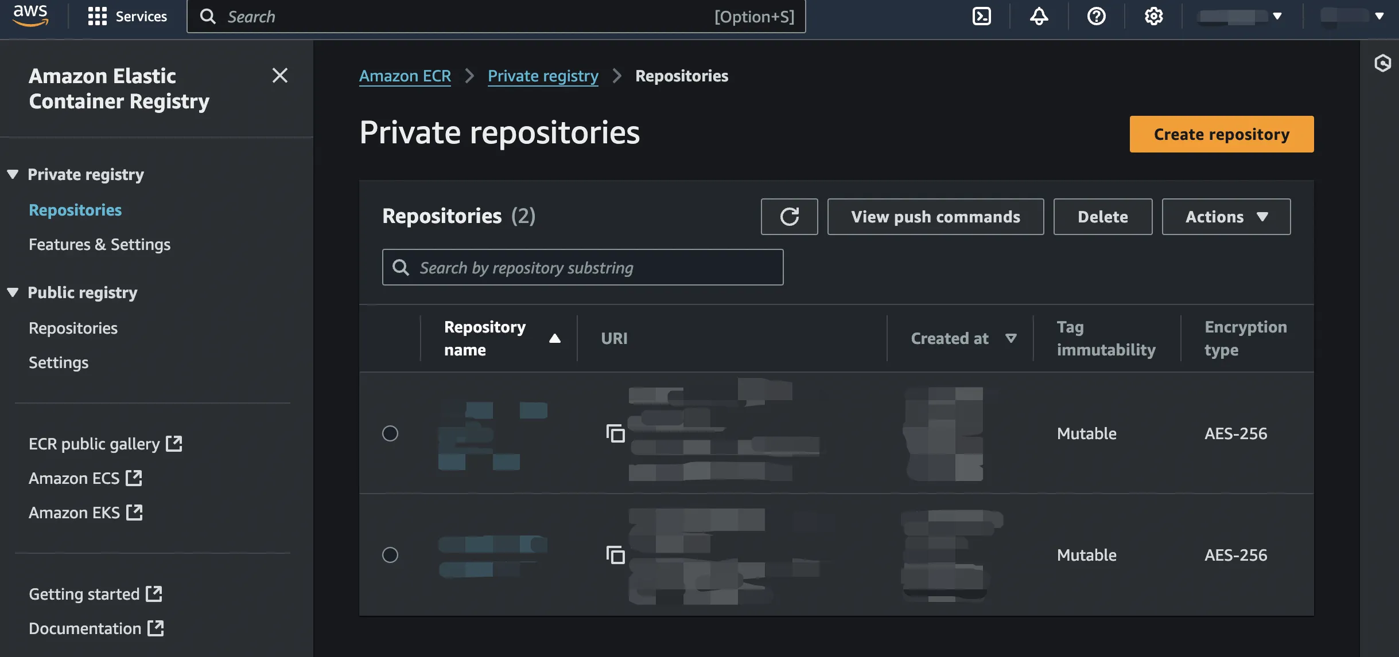
Task: Click the Create repository button
Action: pyautogui.click(x=1221, y=134)
